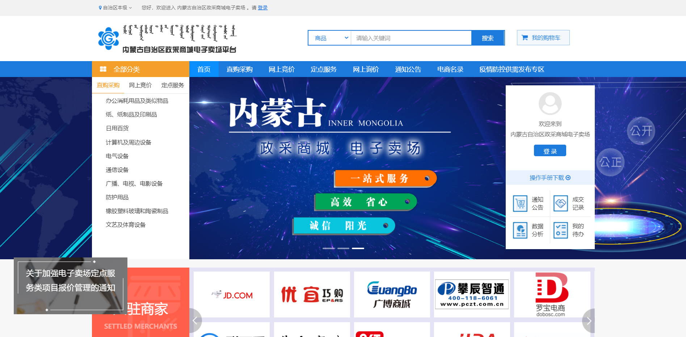Open 成交记录 handshake icon
This screenshot has height=337, width=686.
pos(561,203)
